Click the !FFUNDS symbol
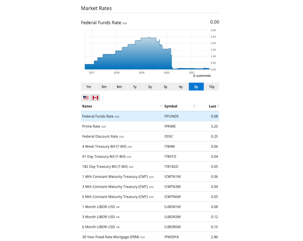The width and height of the screenshot is (303, 241). click(171, 116)
